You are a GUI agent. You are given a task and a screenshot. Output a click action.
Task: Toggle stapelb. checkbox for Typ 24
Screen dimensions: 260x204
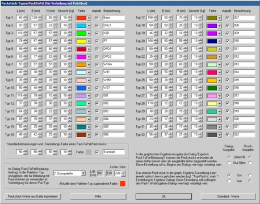(x=228, y=72)
